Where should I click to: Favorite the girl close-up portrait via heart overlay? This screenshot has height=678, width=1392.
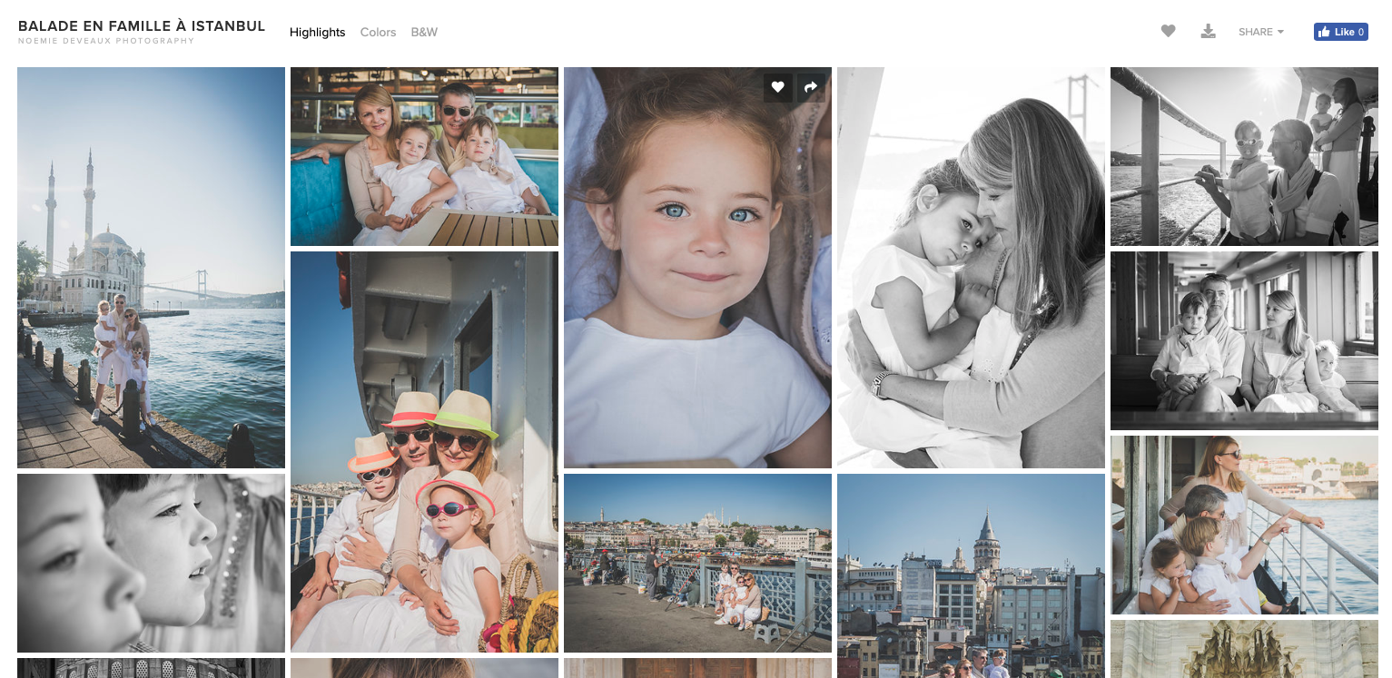777,87
